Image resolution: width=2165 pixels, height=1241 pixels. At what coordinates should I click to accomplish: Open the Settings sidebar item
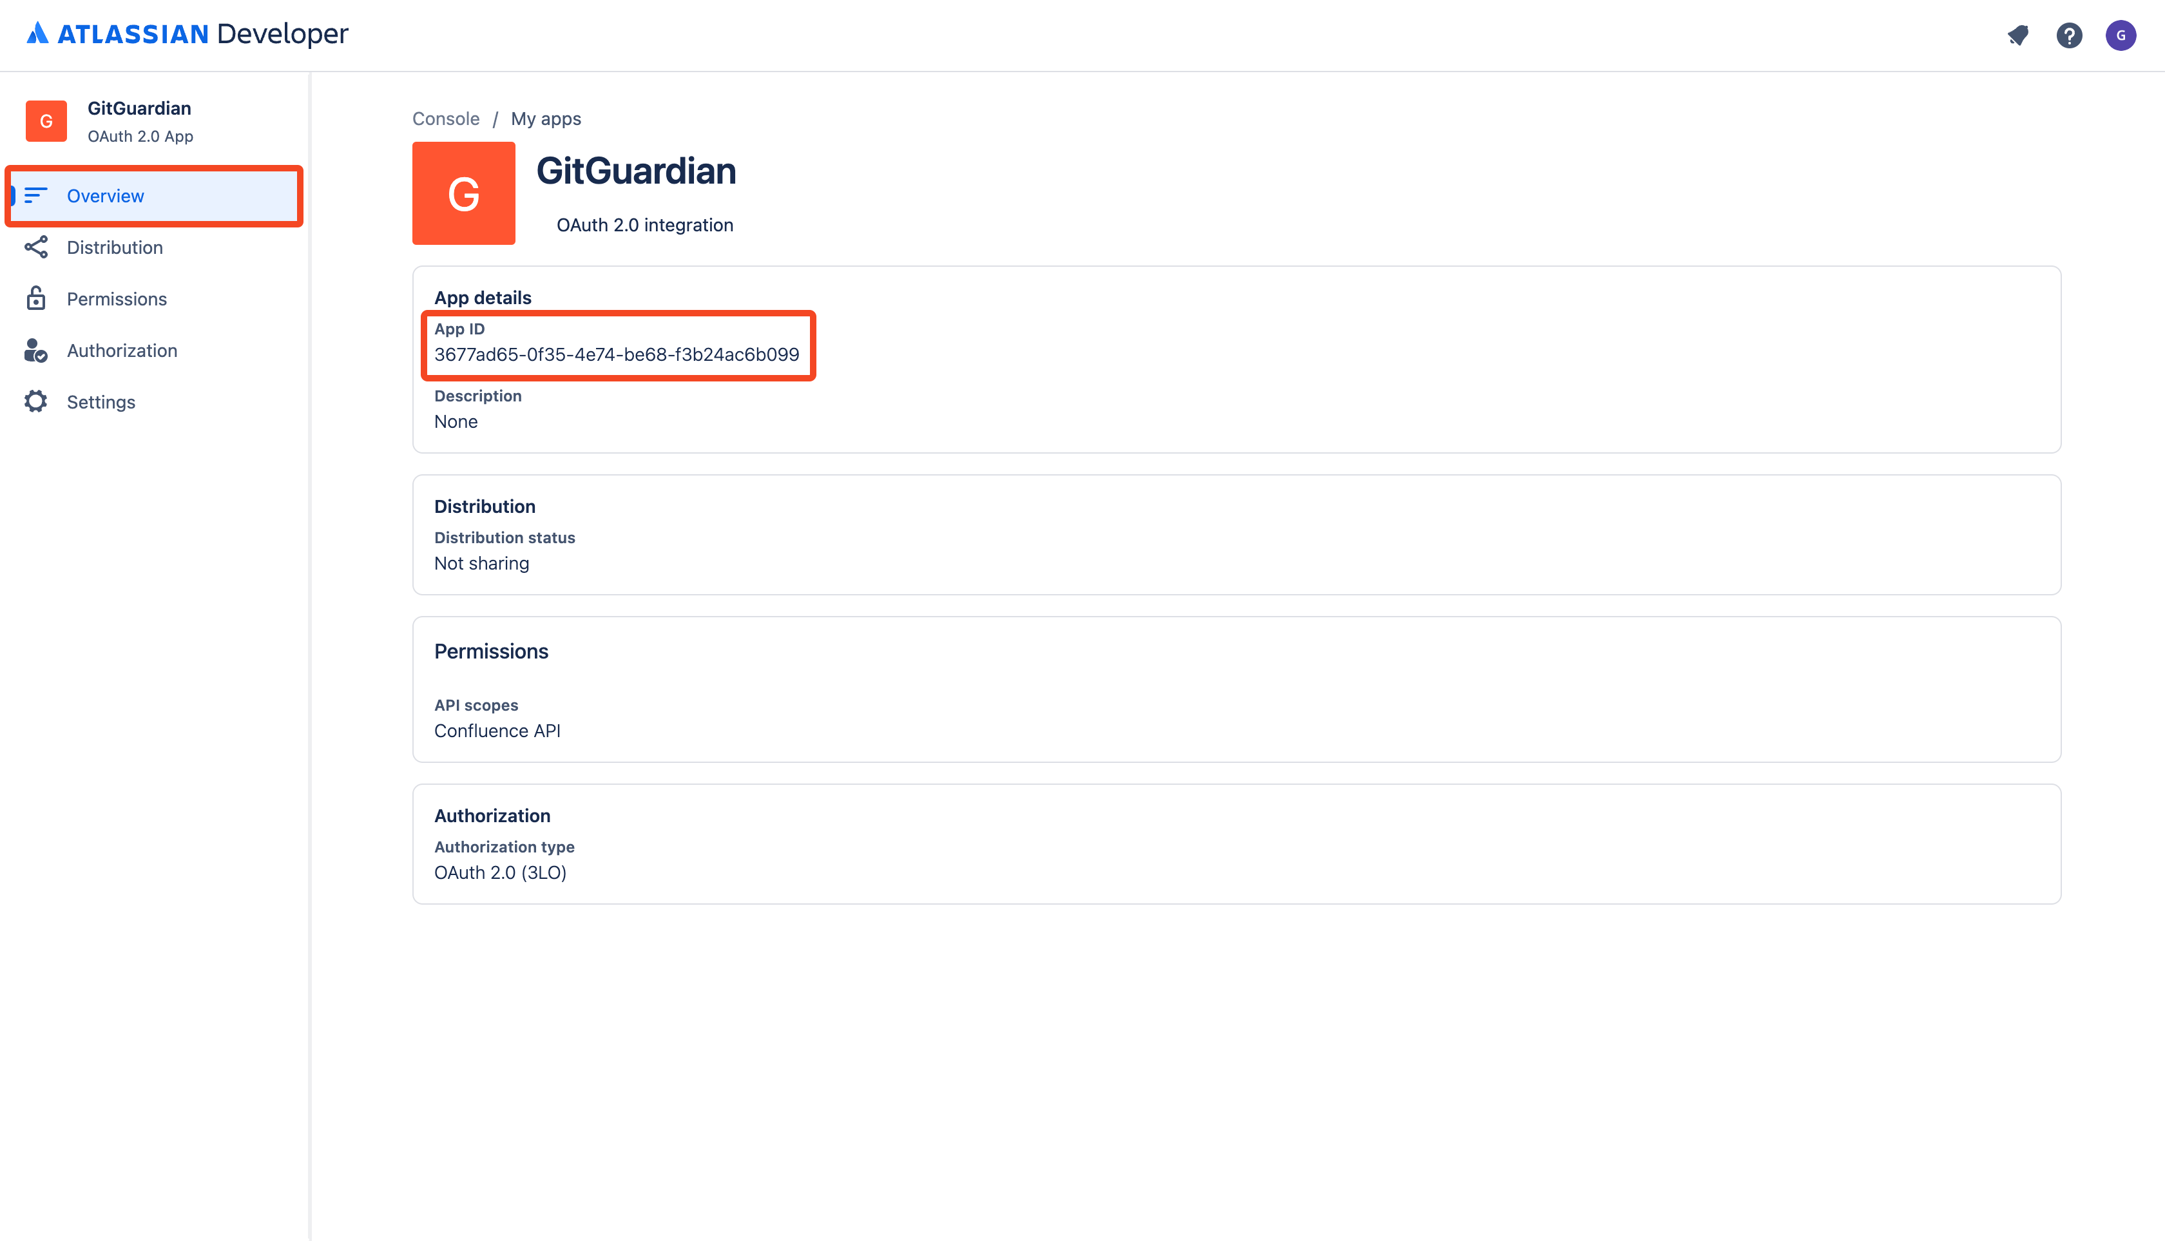pos(154,401)
